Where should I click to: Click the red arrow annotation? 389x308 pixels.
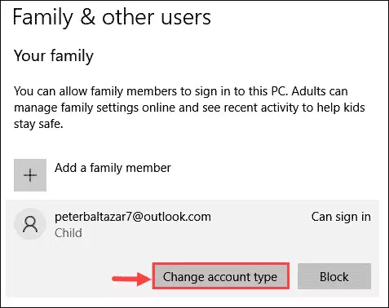point(131,279)
